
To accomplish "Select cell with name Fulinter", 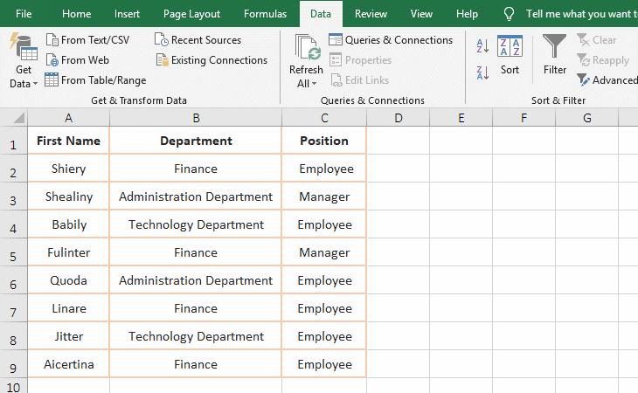I will tap(69, 252).
